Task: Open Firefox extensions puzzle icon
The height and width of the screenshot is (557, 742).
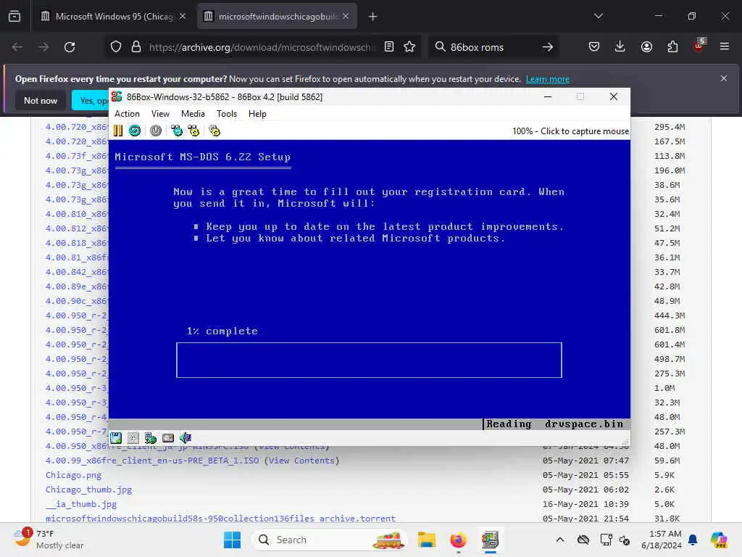Action: 672,47
